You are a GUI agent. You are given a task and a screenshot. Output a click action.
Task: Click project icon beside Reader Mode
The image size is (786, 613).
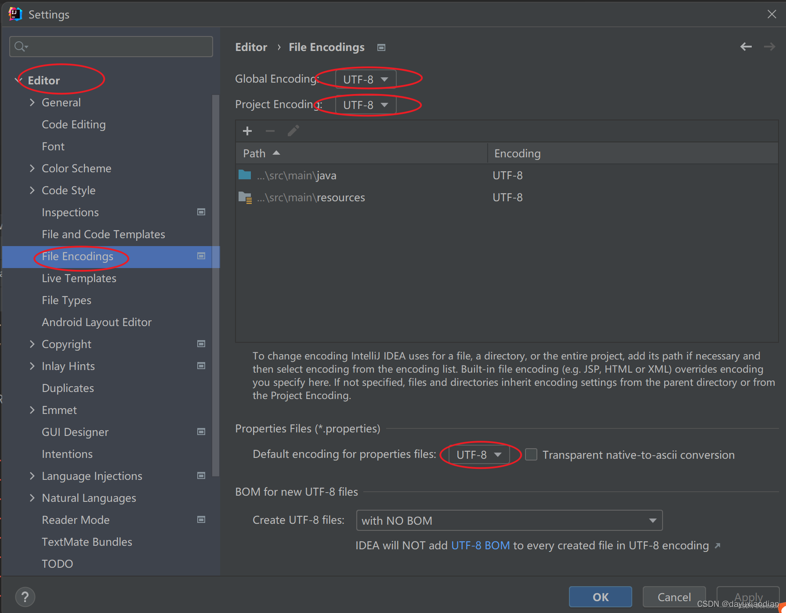pos(201,519)
